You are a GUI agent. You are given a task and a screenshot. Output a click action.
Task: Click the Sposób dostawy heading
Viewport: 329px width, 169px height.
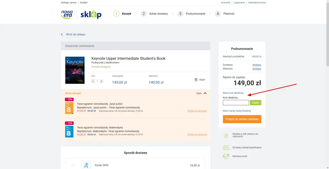pyautogui.click(x=135, y=153)
